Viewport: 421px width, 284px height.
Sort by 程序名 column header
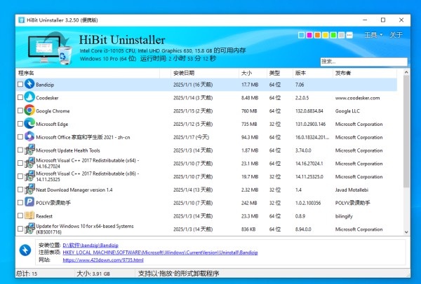pyautogui.click(x=88, y=73)
